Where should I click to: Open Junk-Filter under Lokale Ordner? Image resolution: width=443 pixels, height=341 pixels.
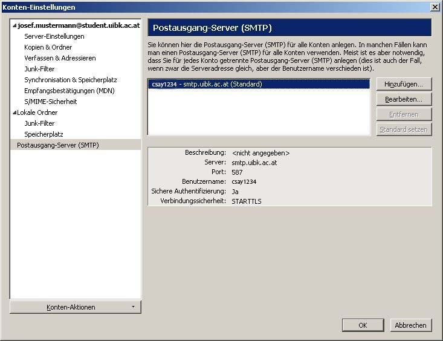coord(39,123)
